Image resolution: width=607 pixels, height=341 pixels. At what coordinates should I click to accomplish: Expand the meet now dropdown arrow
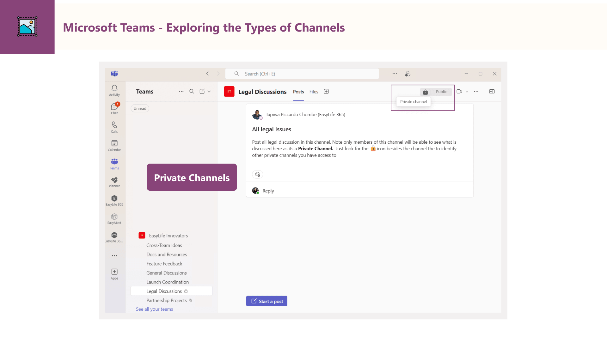[467, 92]
